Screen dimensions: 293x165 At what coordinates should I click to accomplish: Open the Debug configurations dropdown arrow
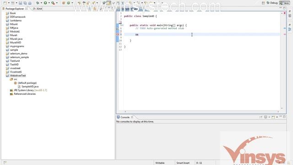tap(41, 3)
